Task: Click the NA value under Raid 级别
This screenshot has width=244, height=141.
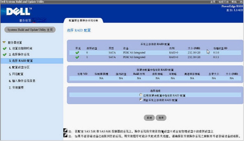Action: [139, 78]
